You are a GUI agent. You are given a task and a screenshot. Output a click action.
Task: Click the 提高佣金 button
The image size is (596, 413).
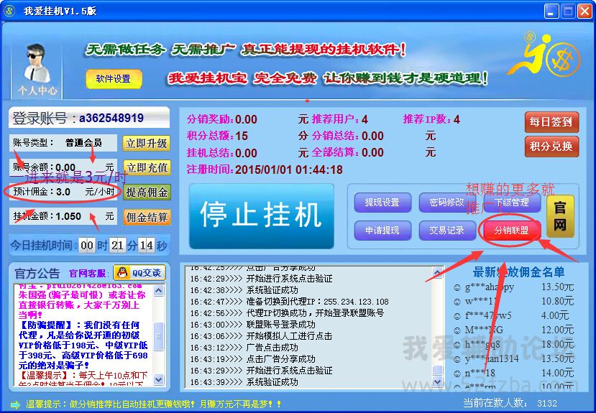point(147,192)
